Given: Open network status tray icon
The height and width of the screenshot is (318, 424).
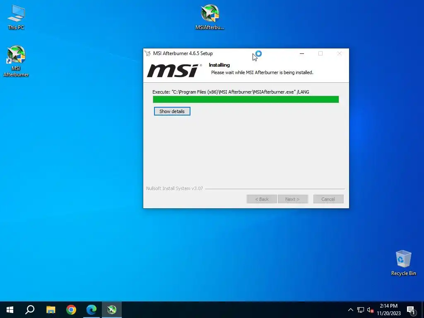Looking at the screenshot, I should 361,310.
